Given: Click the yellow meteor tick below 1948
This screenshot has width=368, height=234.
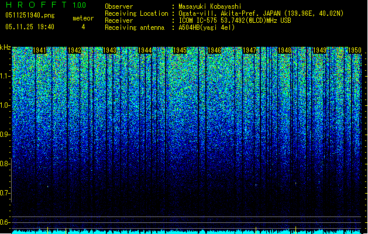Looking at the screenshot, I should pyautogui.click(x=295, y=230).
